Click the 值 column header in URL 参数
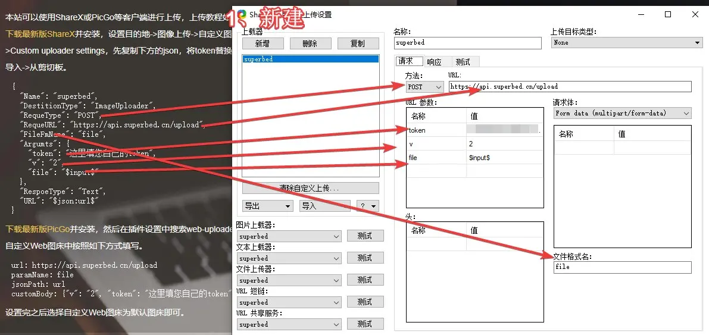This screenshot has height=335, width=709. 505,116
